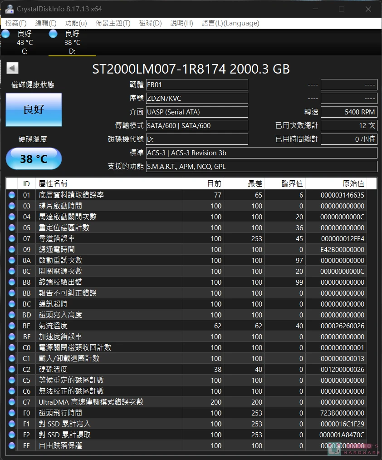Open the 佈景主題(T) menu

(113, 23)
